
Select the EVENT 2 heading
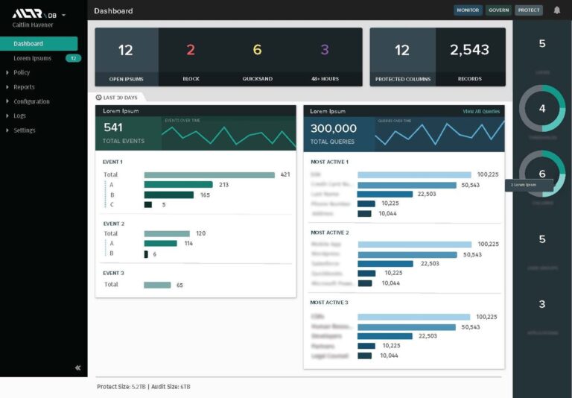pyautogui.click(x=114, y=224)
